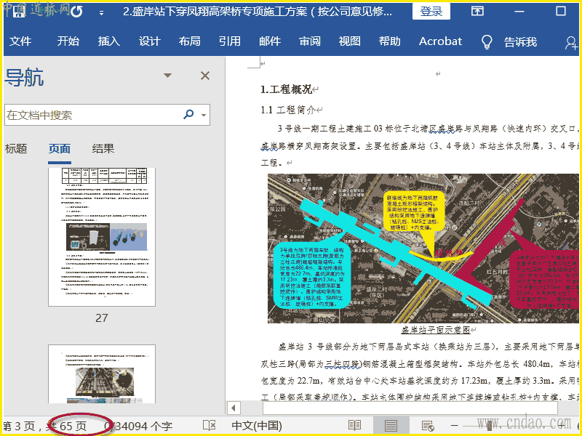This screenshot has height=436, width=582.
Task: Click the Save icon in title bar
Action: (x=19, y=12)
